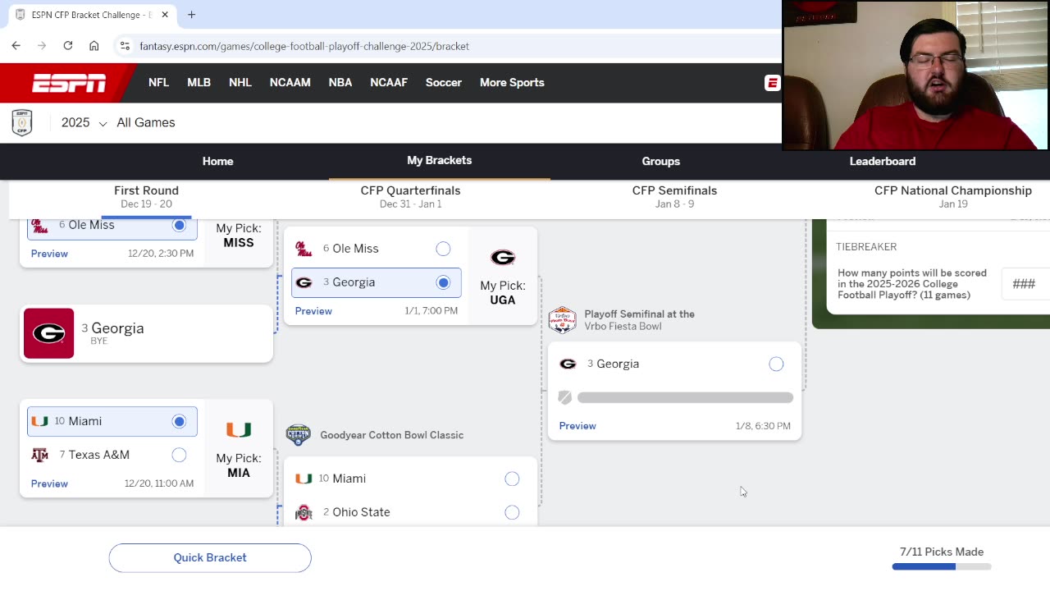Click the Vrbo Fiesta Bowl logo
This screenshot has width=1050, height=591.
pos(562,320)
